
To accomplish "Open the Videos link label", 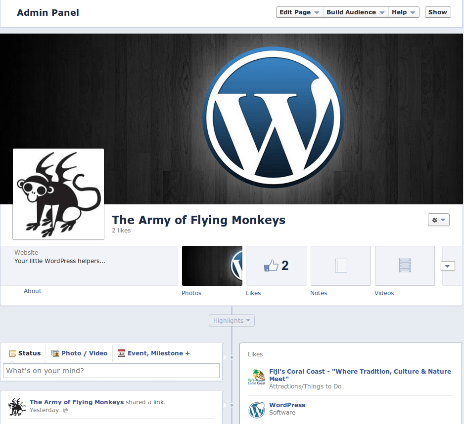I will pos(384,293).
